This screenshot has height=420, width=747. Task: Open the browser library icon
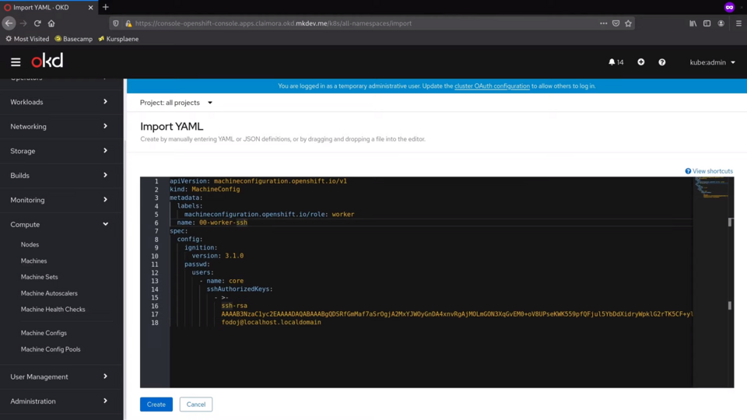[x=693, y=23]
